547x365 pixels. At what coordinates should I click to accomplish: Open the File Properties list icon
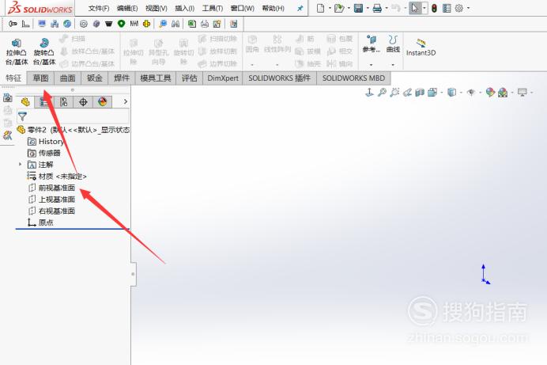click(x=447, y=8)
